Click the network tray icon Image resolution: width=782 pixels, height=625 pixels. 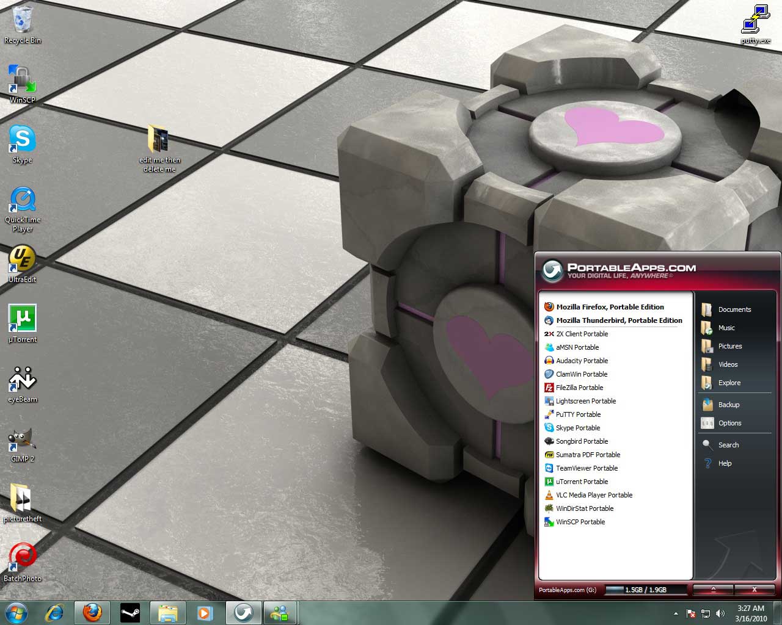[706, 613]
